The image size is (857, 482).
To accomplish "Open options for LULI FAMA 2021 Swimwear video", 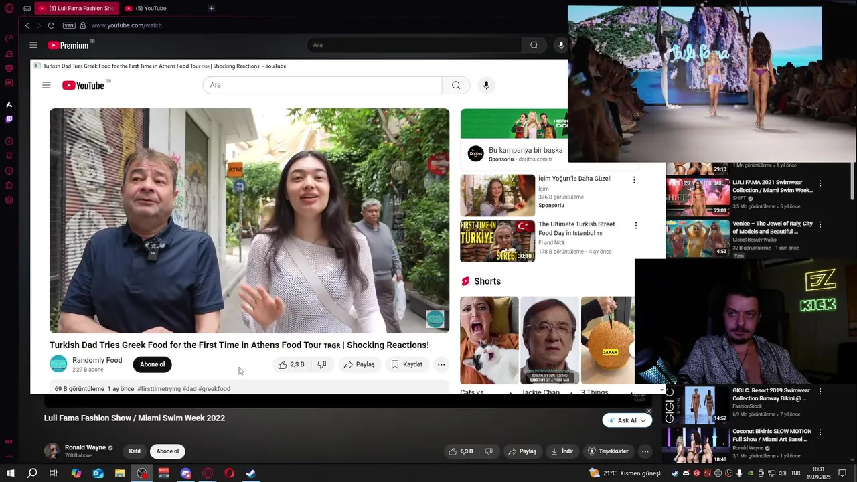I will 820,183.
